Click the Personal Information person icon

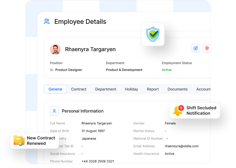(54, 111)
